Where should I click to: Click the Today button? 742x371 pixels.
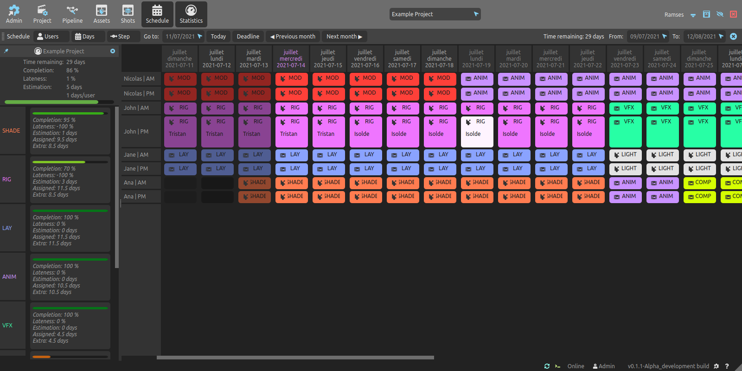[x=218, y=37]
